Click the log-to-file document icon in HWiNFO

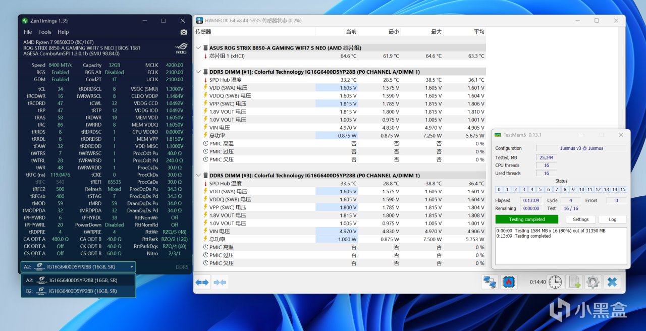click(574, 282)
